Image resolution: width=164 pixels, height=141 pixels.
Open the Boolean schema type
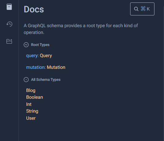pos(34,97)
